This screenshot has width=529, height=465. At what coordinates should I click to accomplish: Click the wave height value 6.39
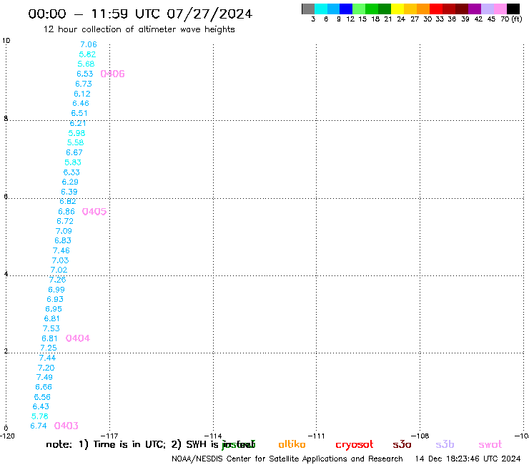click(69, 192)
